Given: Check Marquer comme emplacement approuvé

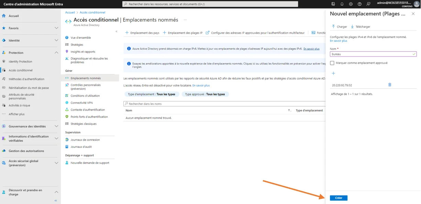Looking at the screenshot, I should point(332,63).
